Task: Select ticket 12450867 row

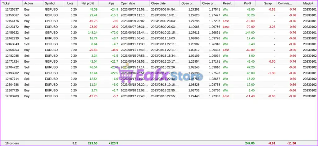Action: 159,15
